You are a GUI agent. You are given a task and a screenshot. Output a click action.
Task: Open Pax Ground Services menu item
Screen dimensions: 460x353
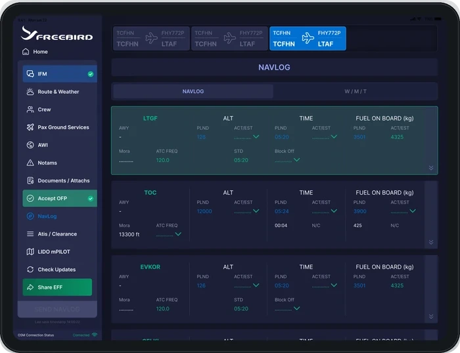click(60, 127)
